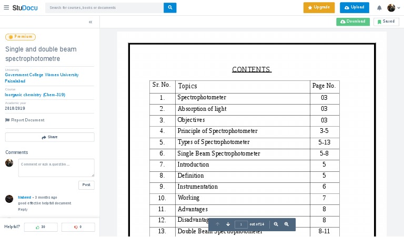Open Naheed's commenter profile name

tap(25, 198)
